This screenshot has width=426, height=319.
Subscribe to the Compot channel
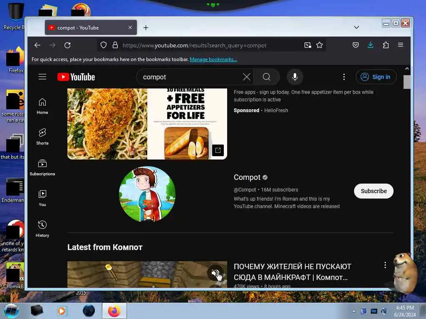click(374, 191)
